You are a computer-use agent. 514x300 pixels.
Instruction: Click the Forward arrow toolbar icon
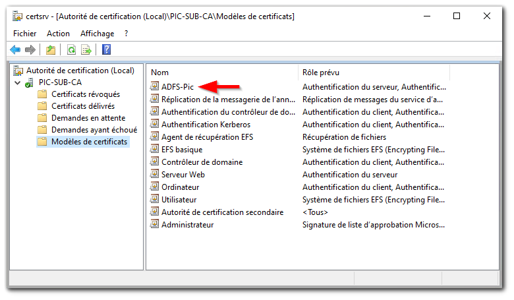pyautogui.click(x=30, y=50)
